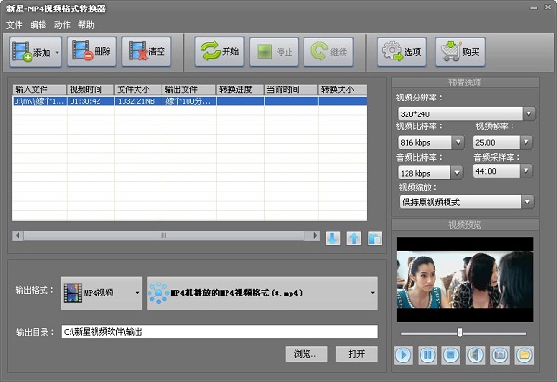Click the 打开 output folder button
Viewport: 557px width, 382px height.
[x=356, y=354]
